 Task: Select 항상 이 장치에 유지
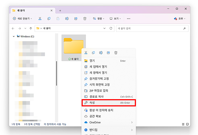109,110
